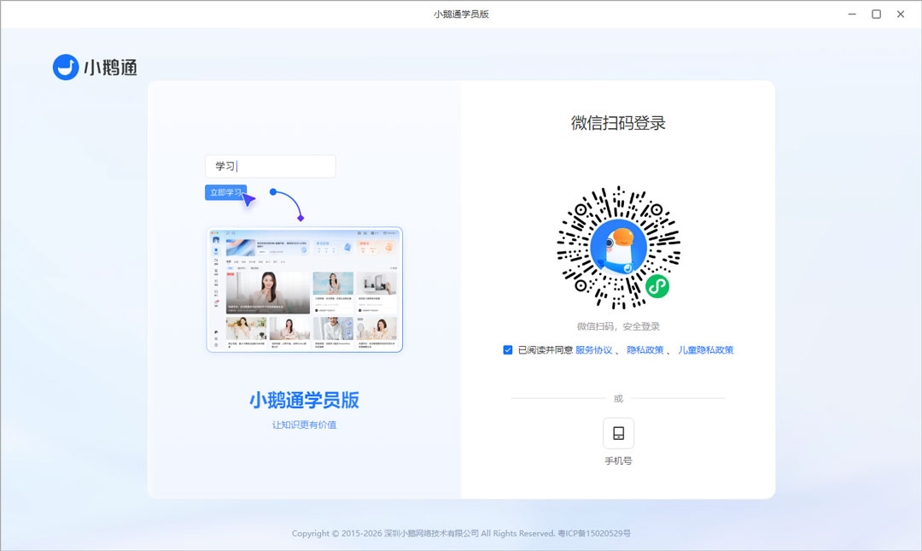Click the WeChat login QR code
This screenshot has height=551, width=922.
tap(618, 247)
